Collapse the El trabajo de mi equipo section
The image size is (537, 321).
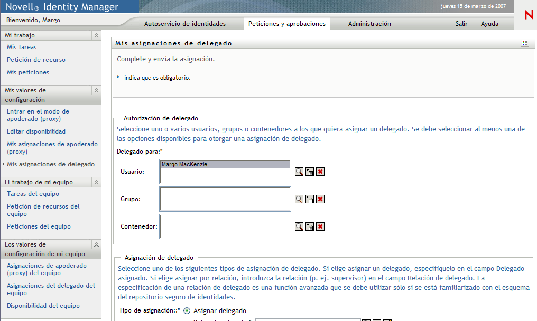tap(97, 182)
